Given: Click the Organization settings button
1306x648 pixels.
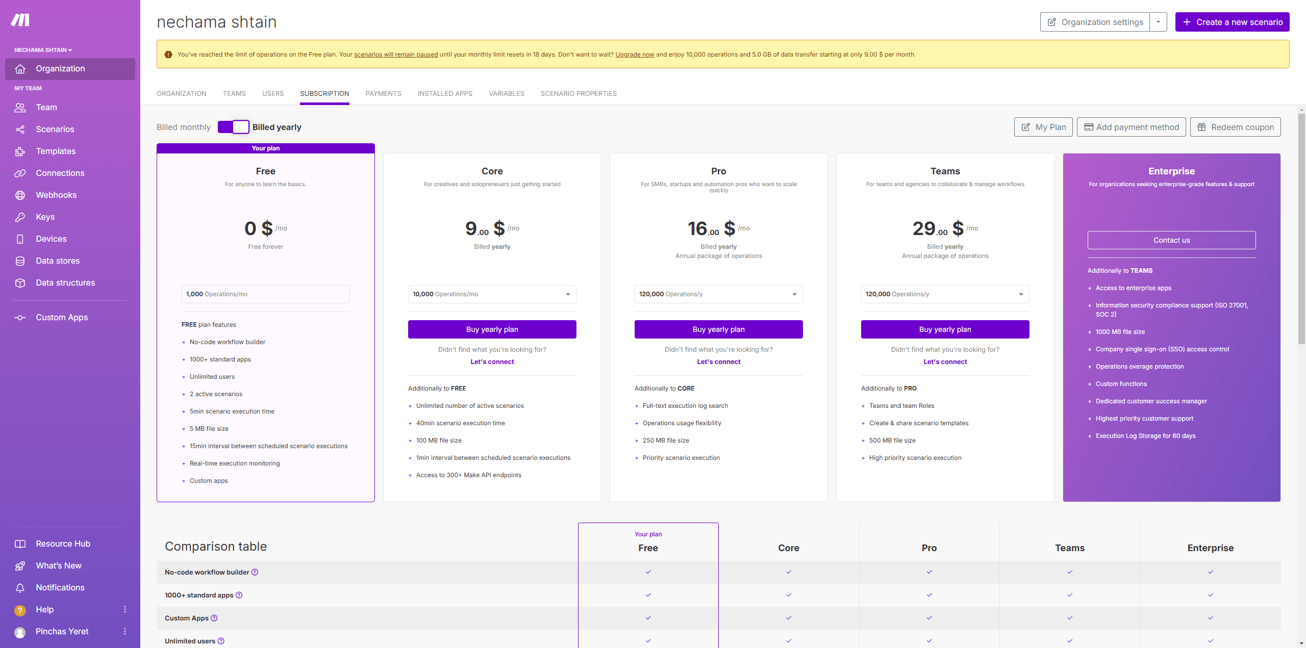Looking at the screenshot, I should coord(1095,22).
